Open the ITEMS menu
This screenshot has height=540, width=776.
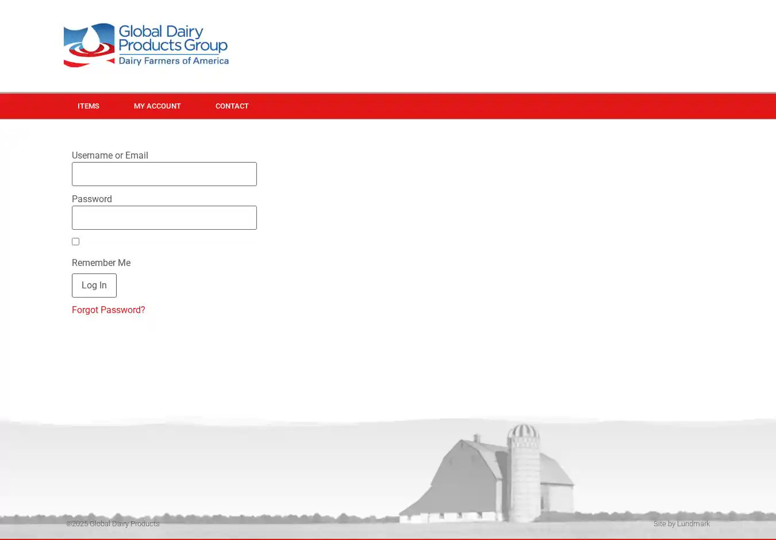pos(89,106)
